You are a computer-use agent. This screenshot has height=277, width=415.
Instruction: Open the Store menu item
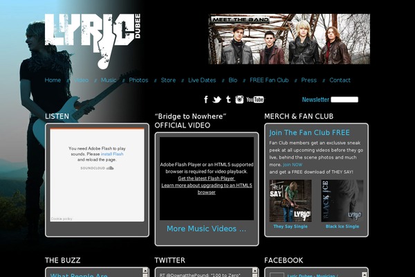168,80
